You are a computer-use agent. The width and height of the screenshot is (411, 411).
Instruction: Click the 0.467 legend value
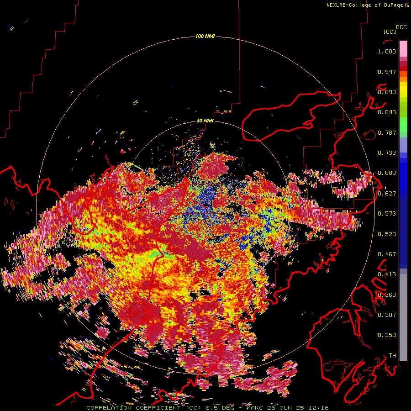click(387, 254)
